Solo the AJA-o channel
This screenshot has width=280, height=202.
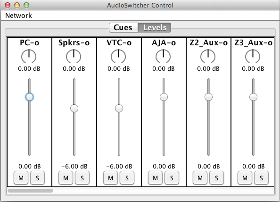click(172, 178)
